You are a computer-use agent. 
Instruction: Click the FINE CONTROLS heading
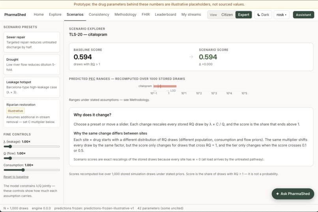point(17,134)
